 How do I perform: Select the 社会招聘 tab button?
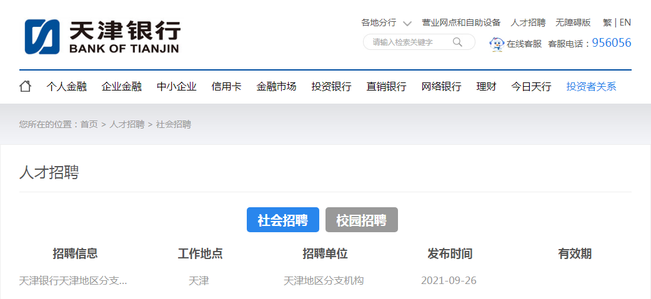point(283,220)
